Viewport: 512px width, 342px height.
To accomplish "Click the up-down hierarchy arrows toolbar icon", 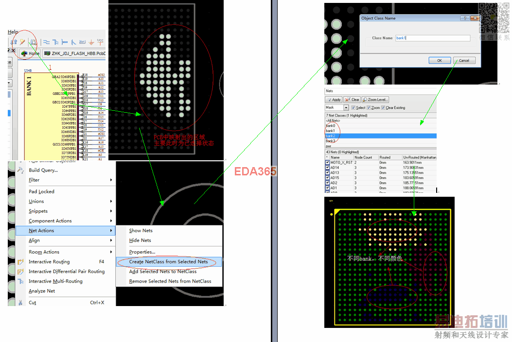I will point(14,42).
